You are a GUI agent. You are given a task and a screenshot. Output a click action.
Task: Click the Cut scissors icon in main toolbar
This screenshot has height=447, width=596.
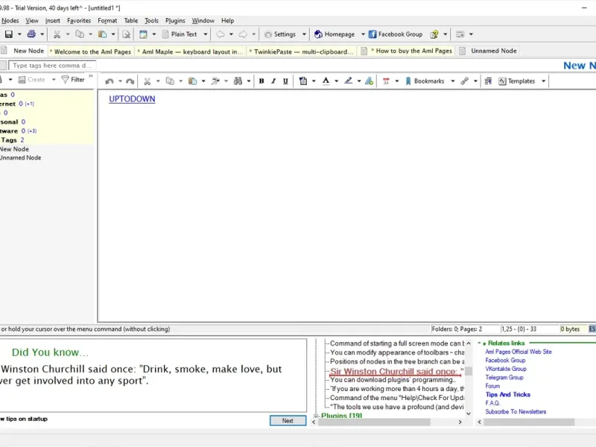57,34
